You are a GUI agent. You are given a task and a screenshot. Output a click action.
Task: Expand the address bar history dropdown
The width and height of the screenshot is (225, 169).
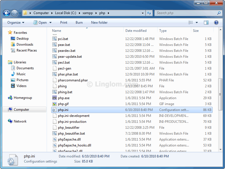click(143, 13)
